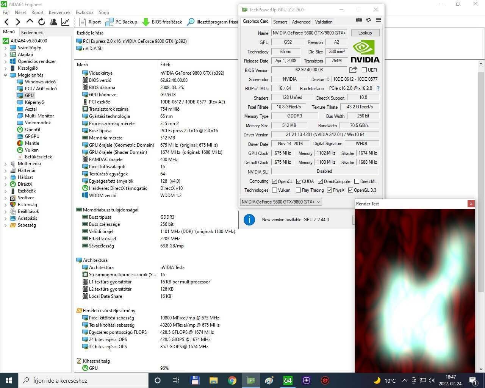Toggle the OpenCL checkbox

[274, 181]
